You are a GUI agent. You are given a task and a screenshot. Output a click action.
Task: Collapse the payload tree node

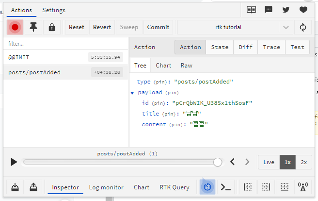coord(132,92)
